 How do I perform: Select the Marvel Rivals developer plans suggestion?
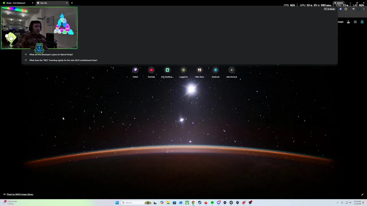click(179, 54)
